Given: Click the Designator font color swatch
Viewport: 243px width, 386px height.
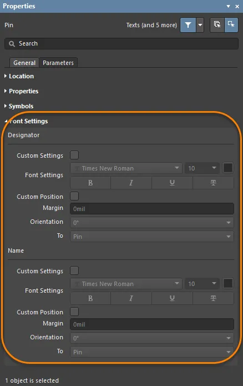Looking at the screenshot, I should (228, 168).
